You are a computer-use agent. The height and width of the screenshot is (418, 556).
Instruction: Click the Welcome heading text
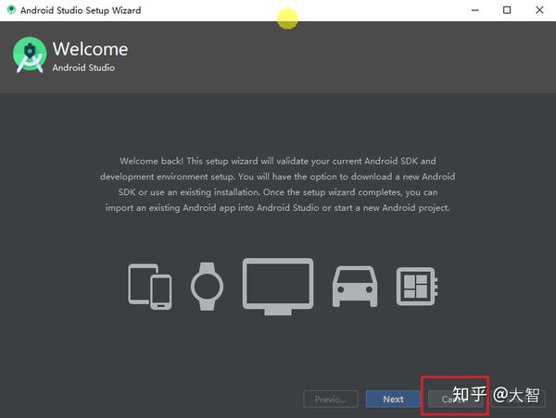click(x=91, y=49)
